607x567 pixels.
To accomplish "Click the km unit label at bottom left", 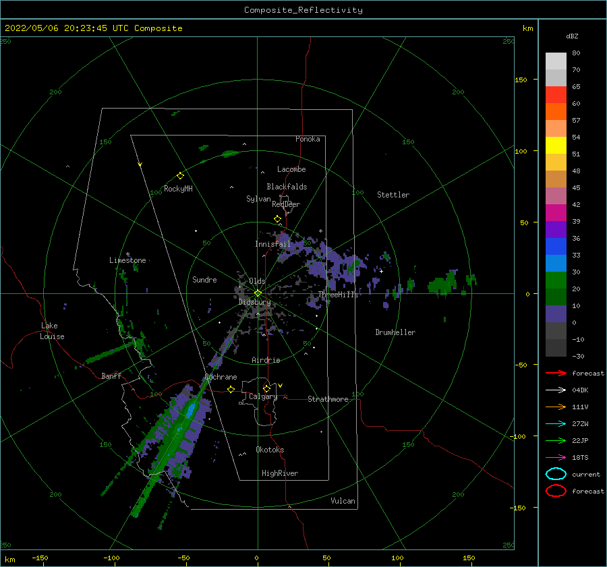I will coord(10,560).
